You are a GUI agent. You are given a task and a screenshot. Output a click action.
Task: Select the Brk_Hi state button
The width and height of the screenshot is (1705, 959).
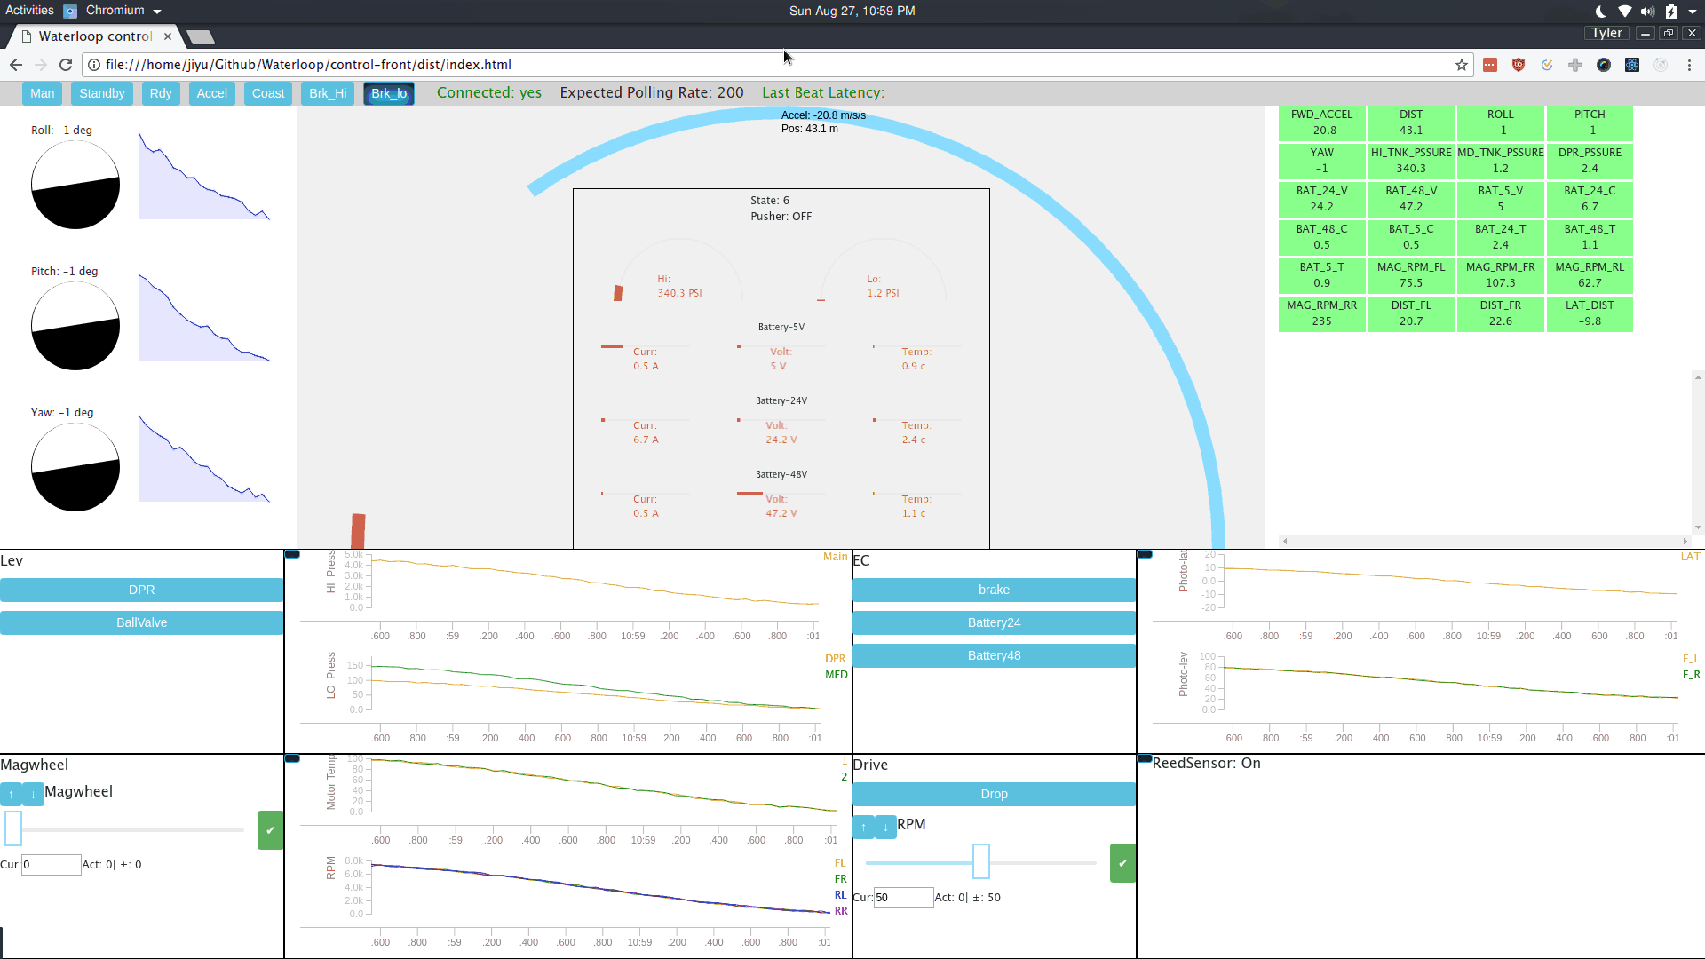click(328, 93)
